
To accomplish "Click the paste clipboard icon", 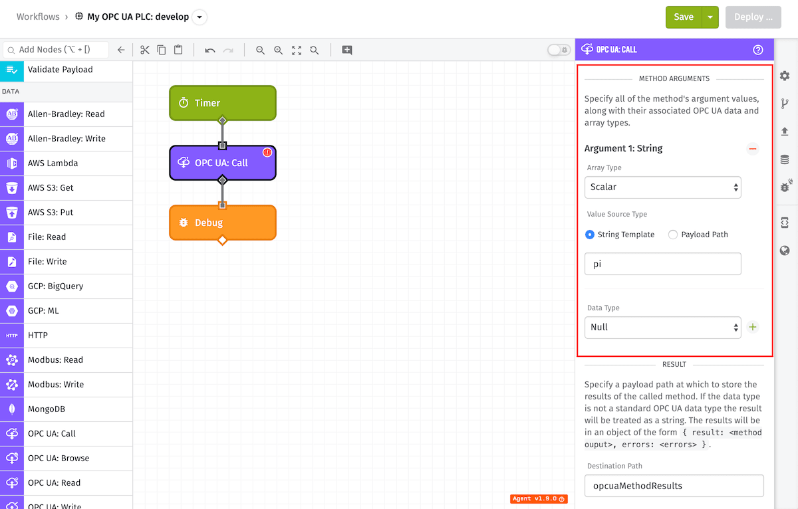I will click(178, 50).
